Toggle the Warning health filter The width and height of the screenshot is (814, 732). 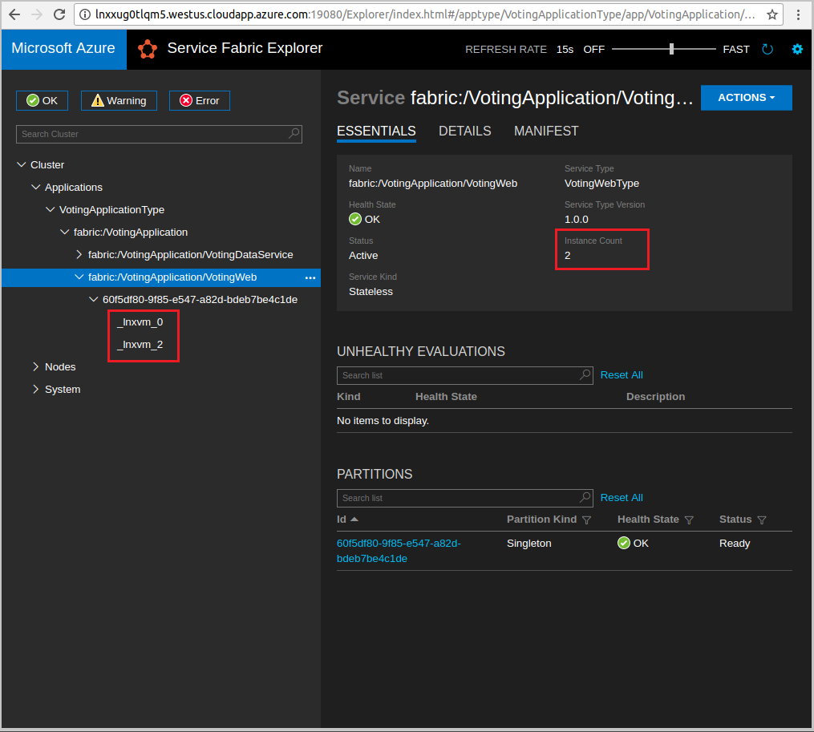click(x=119, y=100)
